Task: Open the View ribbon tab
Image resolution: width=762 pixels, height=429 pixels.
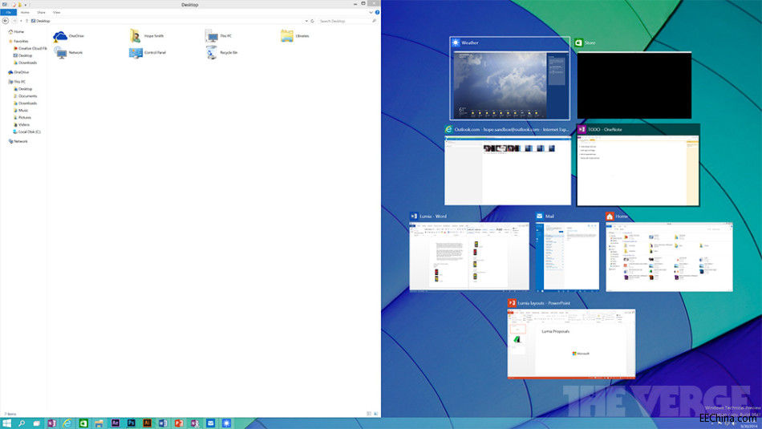Action: coord(57,12)
